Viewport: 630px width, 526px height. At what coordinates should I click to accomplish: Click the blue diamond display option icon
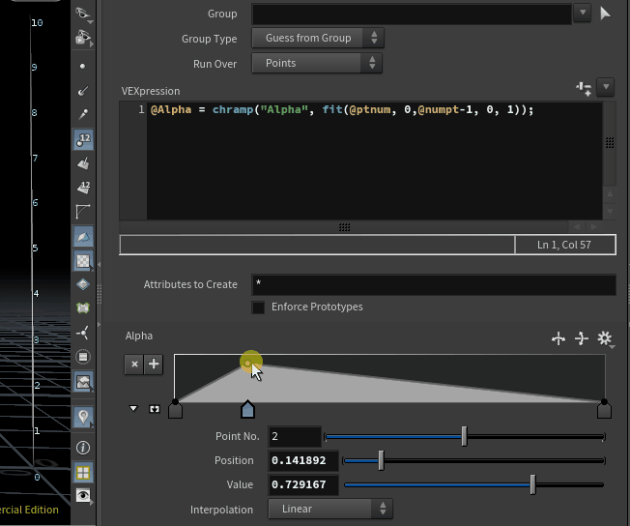tap(83, 284)
